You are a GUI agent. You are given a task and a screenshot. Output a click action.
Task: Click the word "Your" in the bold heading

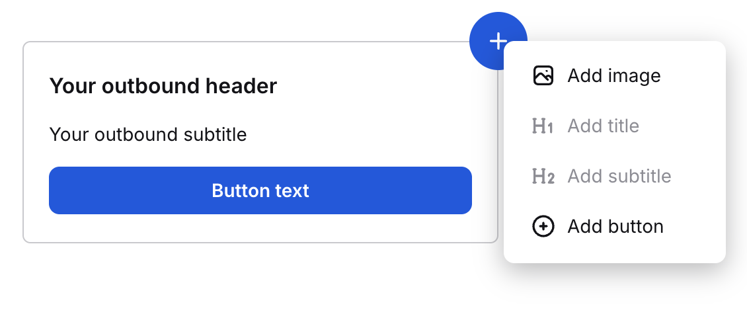[x=69, y=86]
